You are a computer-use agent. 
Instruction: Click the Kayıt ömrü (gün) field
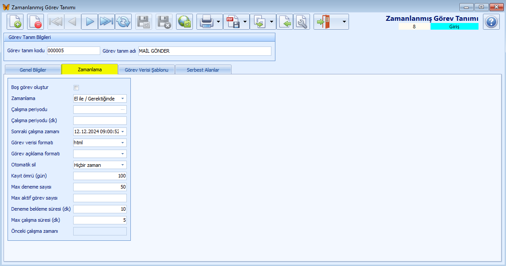point(100,176)
